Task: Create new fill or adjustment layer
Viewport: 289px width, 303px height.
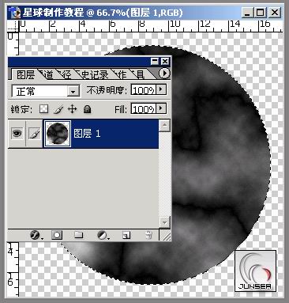Action: [x=103, y=235]
